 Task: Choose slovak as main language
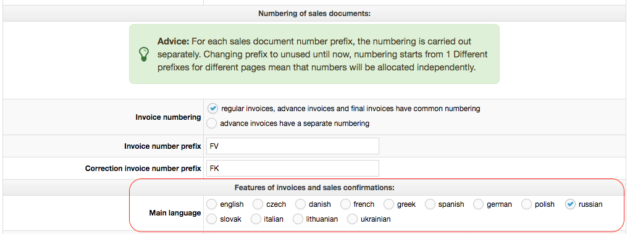pyautogui.click(x=211, y=219)
